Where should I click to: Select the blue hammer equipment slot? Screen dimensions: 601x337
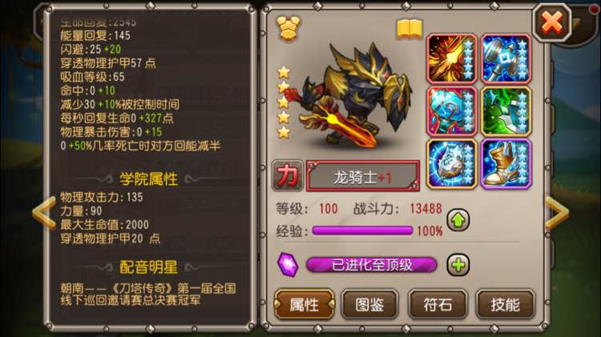click(x=506, y=59)
